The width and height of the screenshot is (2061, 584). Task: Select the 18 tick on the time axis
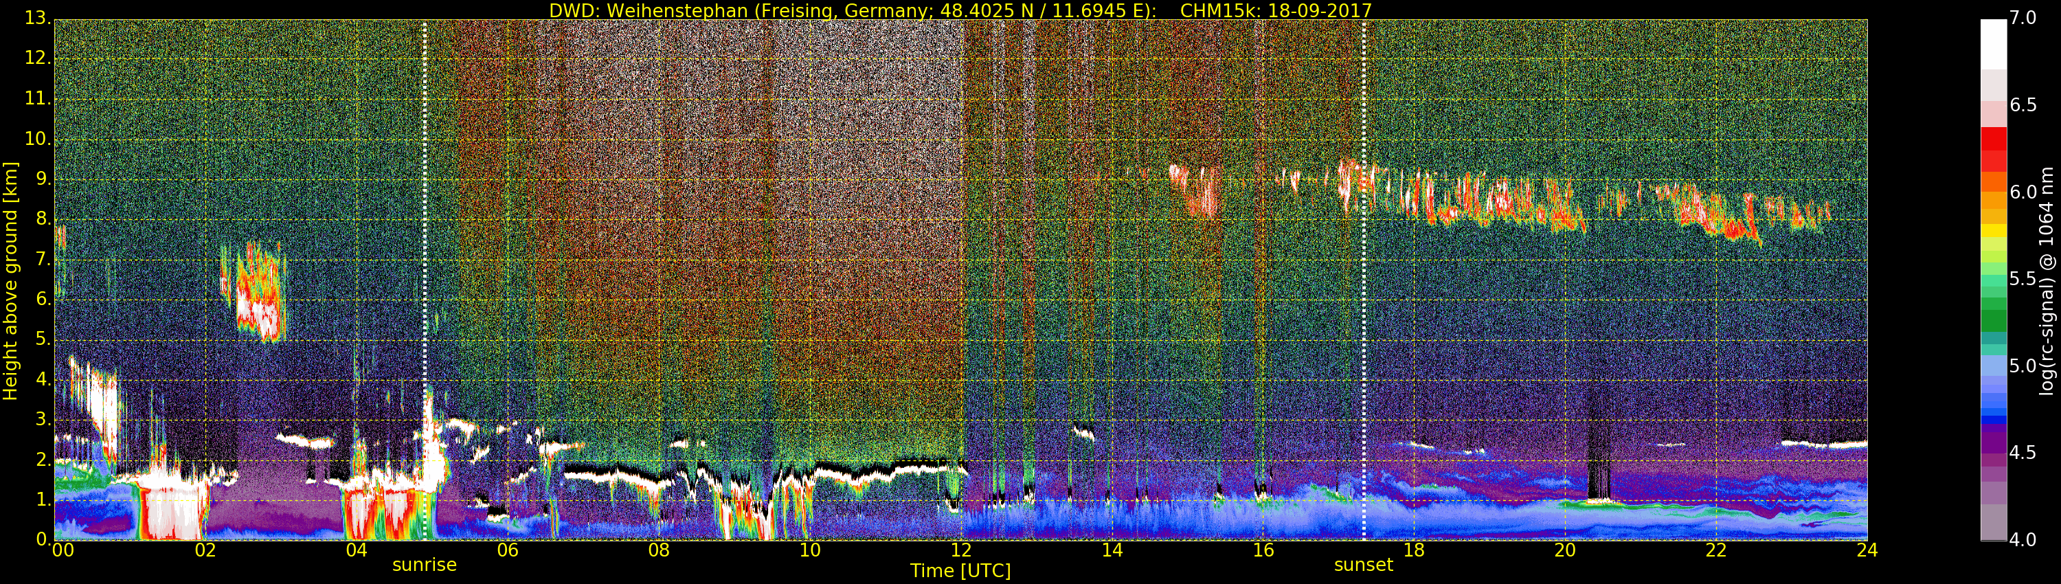click(x=1414, y=550)
